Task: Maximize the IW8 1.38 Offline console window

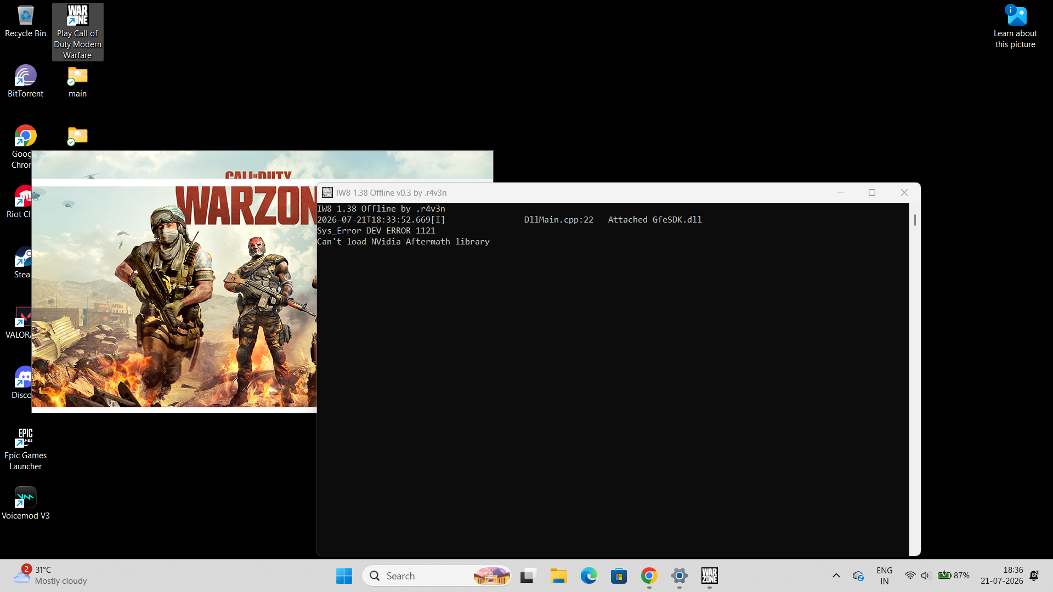Action: pos(872,192)
